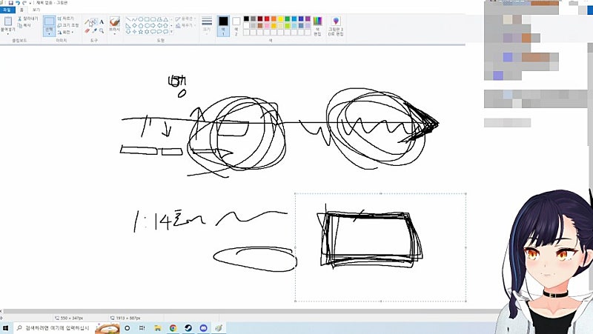Open the line Size (크기) dropdown
Viewport: 593px width, 334px height.
coord(207,25)
